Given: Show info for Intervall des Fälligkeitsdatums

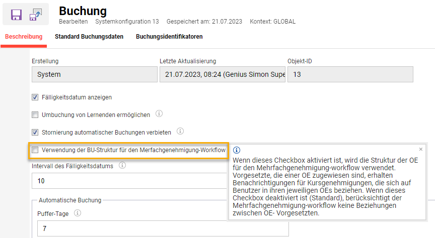Looking at the screenshot, I should (x=122, y=165).
